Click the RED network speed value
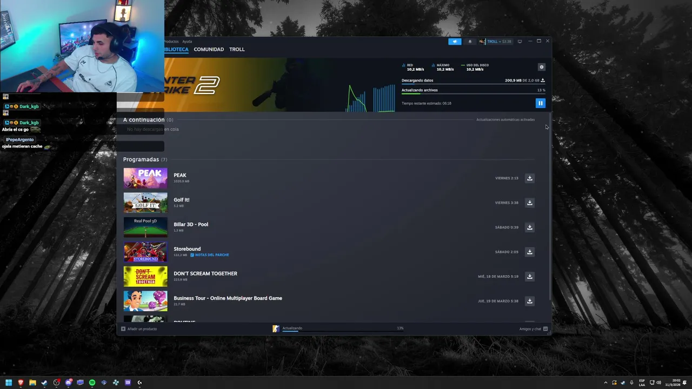Screen dimensions: 692x389 point(415,69)
